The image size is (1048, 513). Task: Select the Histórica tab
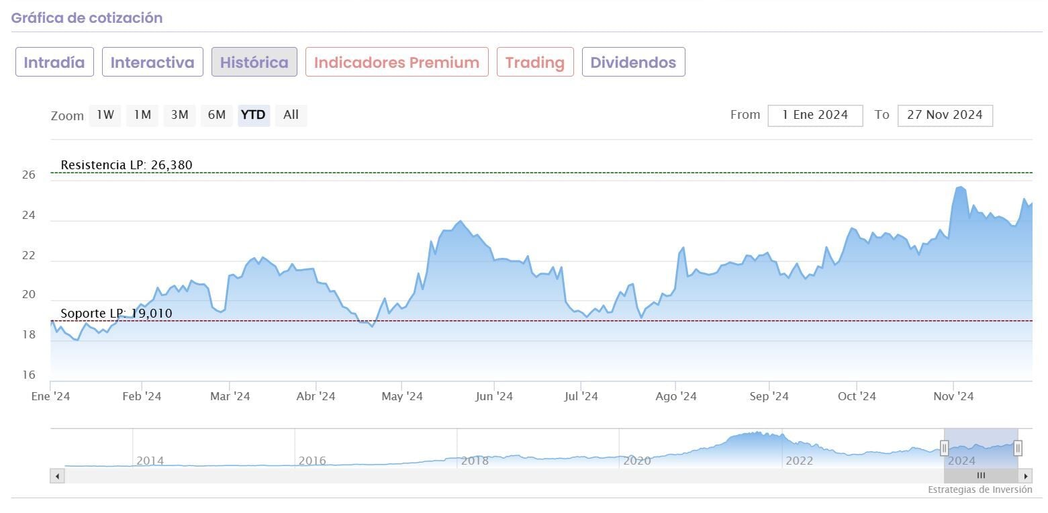click(x=254, y=62)
